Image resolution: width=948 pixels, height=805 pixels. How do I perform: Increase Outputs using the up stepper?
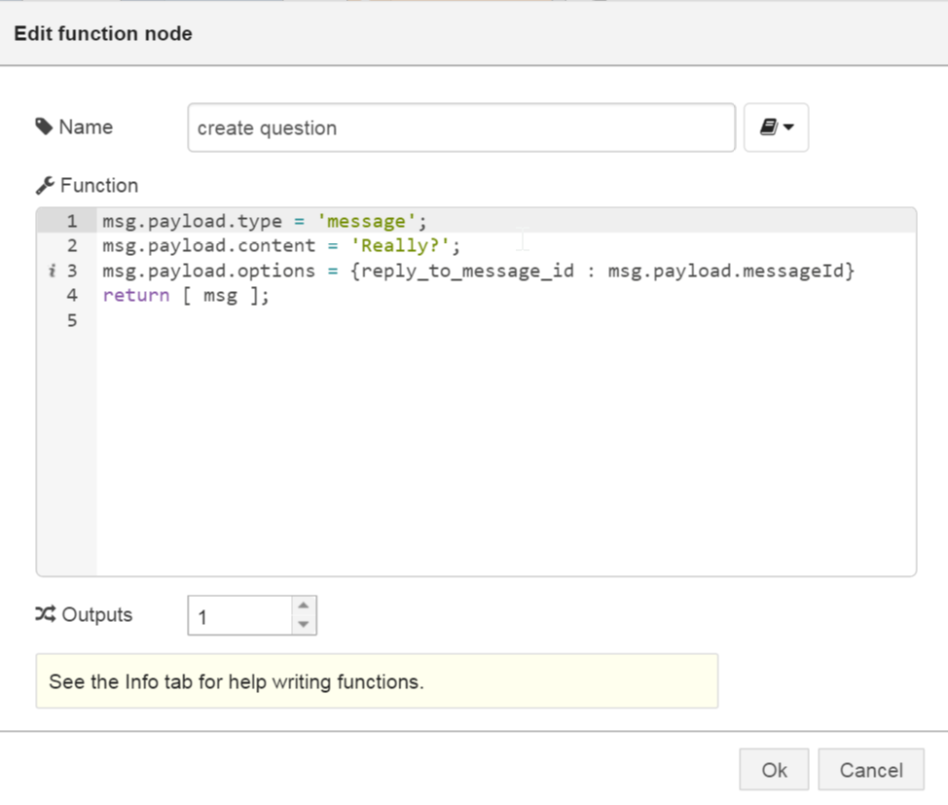click(303, 605)
